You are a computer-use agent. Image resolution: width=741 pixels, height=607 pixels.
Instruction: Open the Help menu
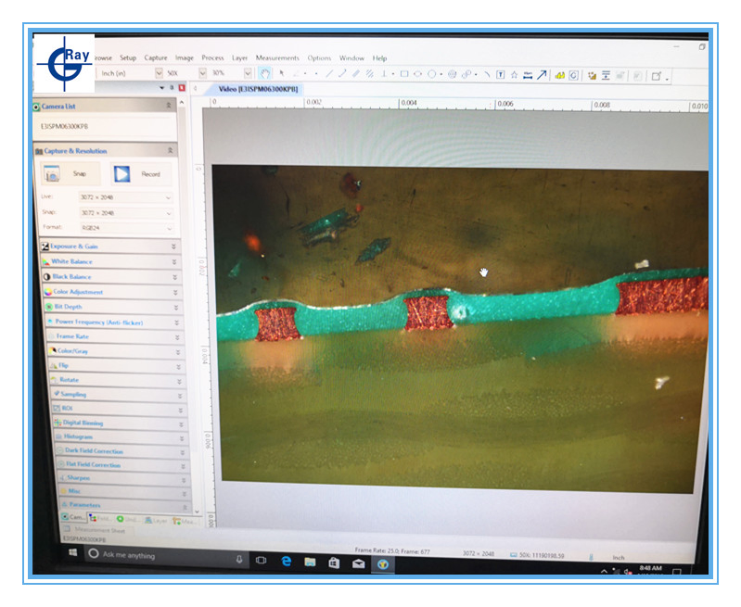[379, 58]
